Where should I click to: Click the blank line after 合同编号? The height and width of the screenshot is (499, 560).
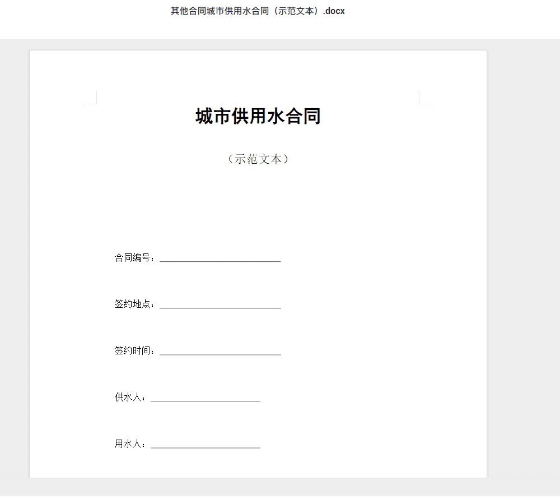tap(220, 261)
